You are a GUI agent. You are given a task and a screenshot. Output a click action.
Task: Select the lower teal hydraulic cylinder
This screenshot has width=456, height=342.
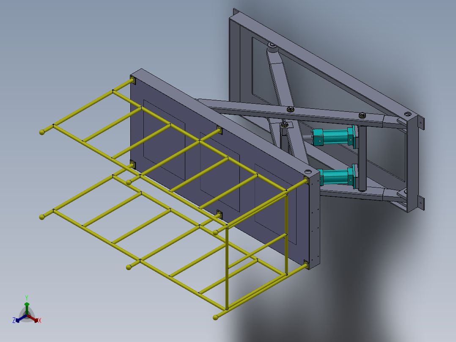[337, 177]
